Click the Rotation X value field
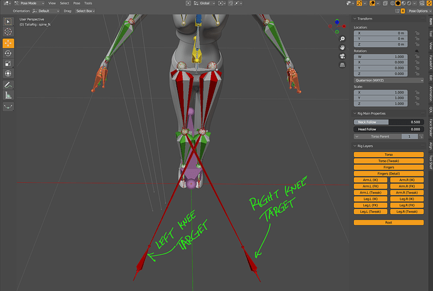This screenshot has width=433, height=291. point(380,63)
